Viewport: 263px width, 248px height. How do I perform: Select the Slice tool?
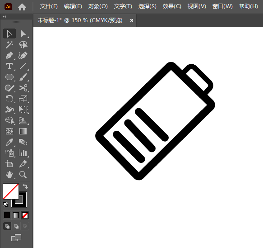(x=23, y=164)
